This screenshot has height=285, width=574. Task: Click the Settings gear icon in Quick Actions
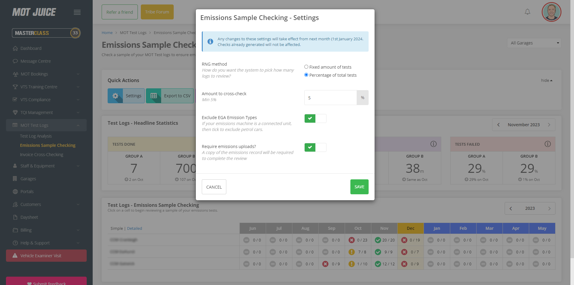point(115,96)
